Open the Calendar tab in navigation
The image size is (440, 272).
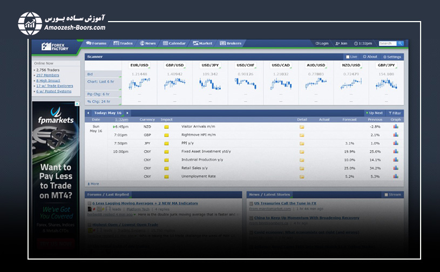click(174, 43)
